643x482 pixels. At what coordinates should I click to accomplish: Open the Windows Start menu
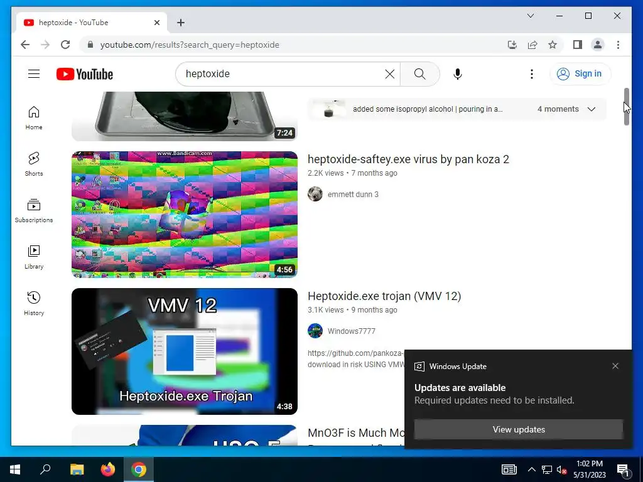(15, 469)
